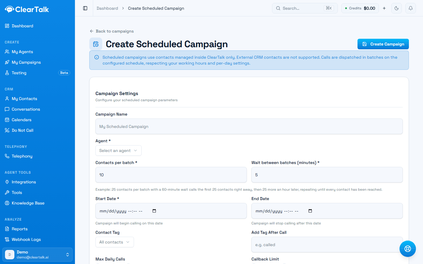Open the Credits balance button
The image size is (423, 264).
[360, 8]
